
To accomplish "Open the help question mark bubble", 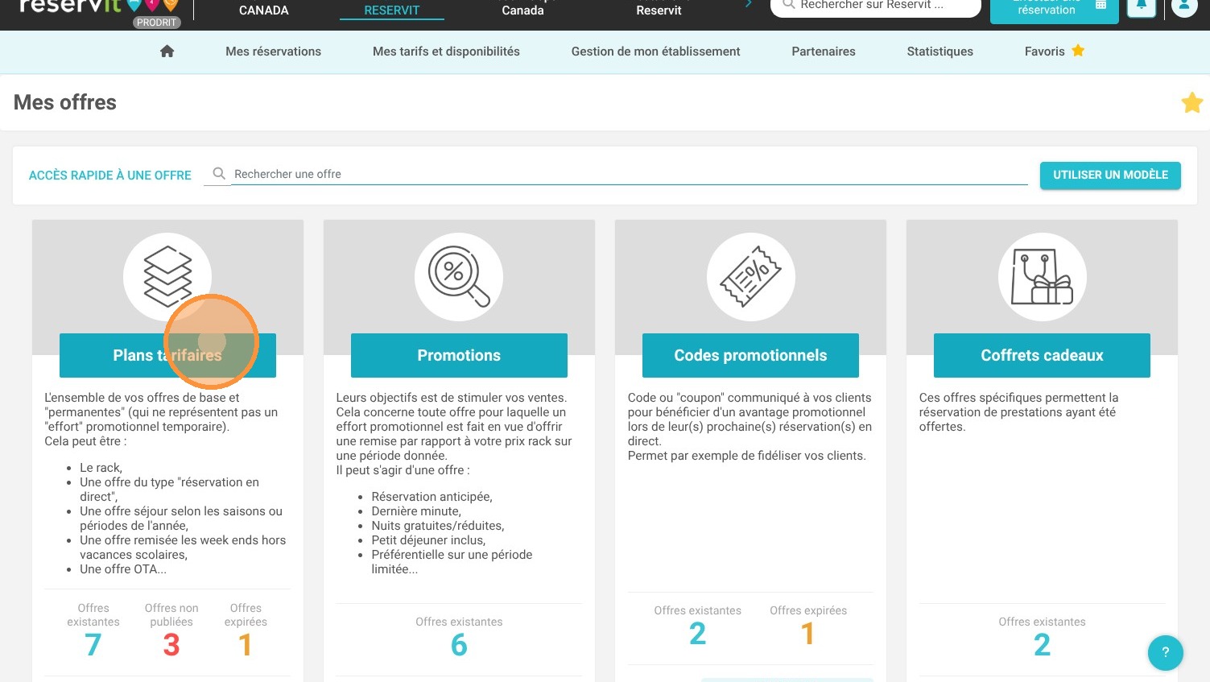I will click(1165, 653).
